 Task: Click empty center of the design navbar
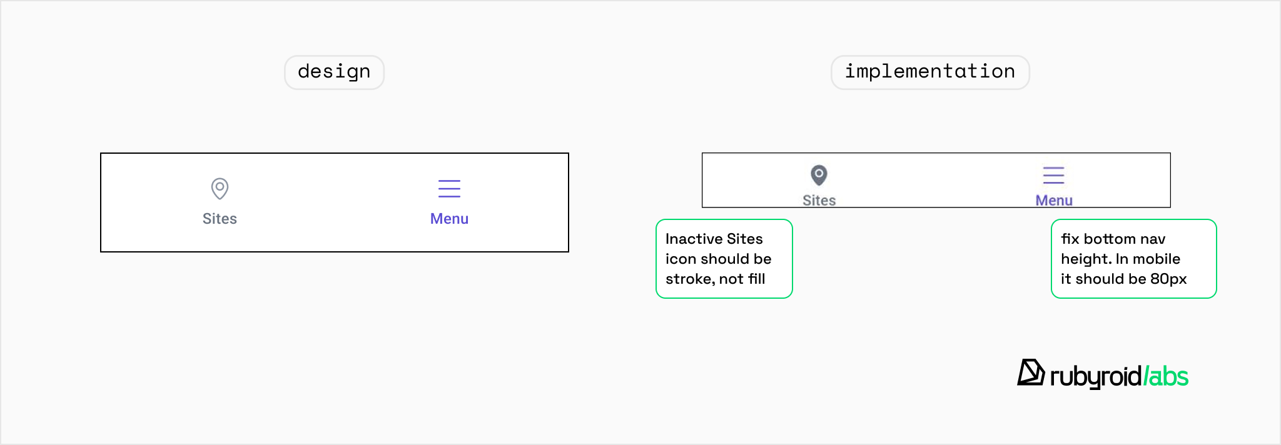click(x=335, y=202)
